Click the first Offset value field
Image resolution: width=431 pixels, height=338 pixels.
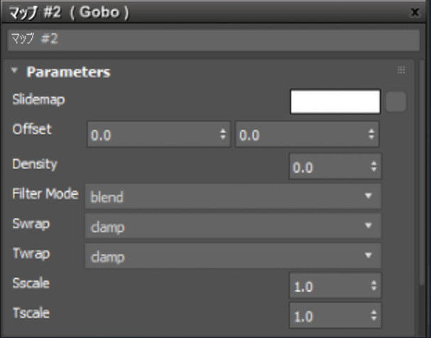point(151,134)
